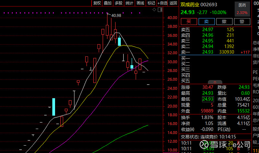
Task: Open the 标记 marker tool
Action: tap(151, 3)
